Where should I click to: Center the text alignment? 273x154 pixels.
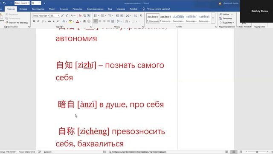(x=100, y=21)
